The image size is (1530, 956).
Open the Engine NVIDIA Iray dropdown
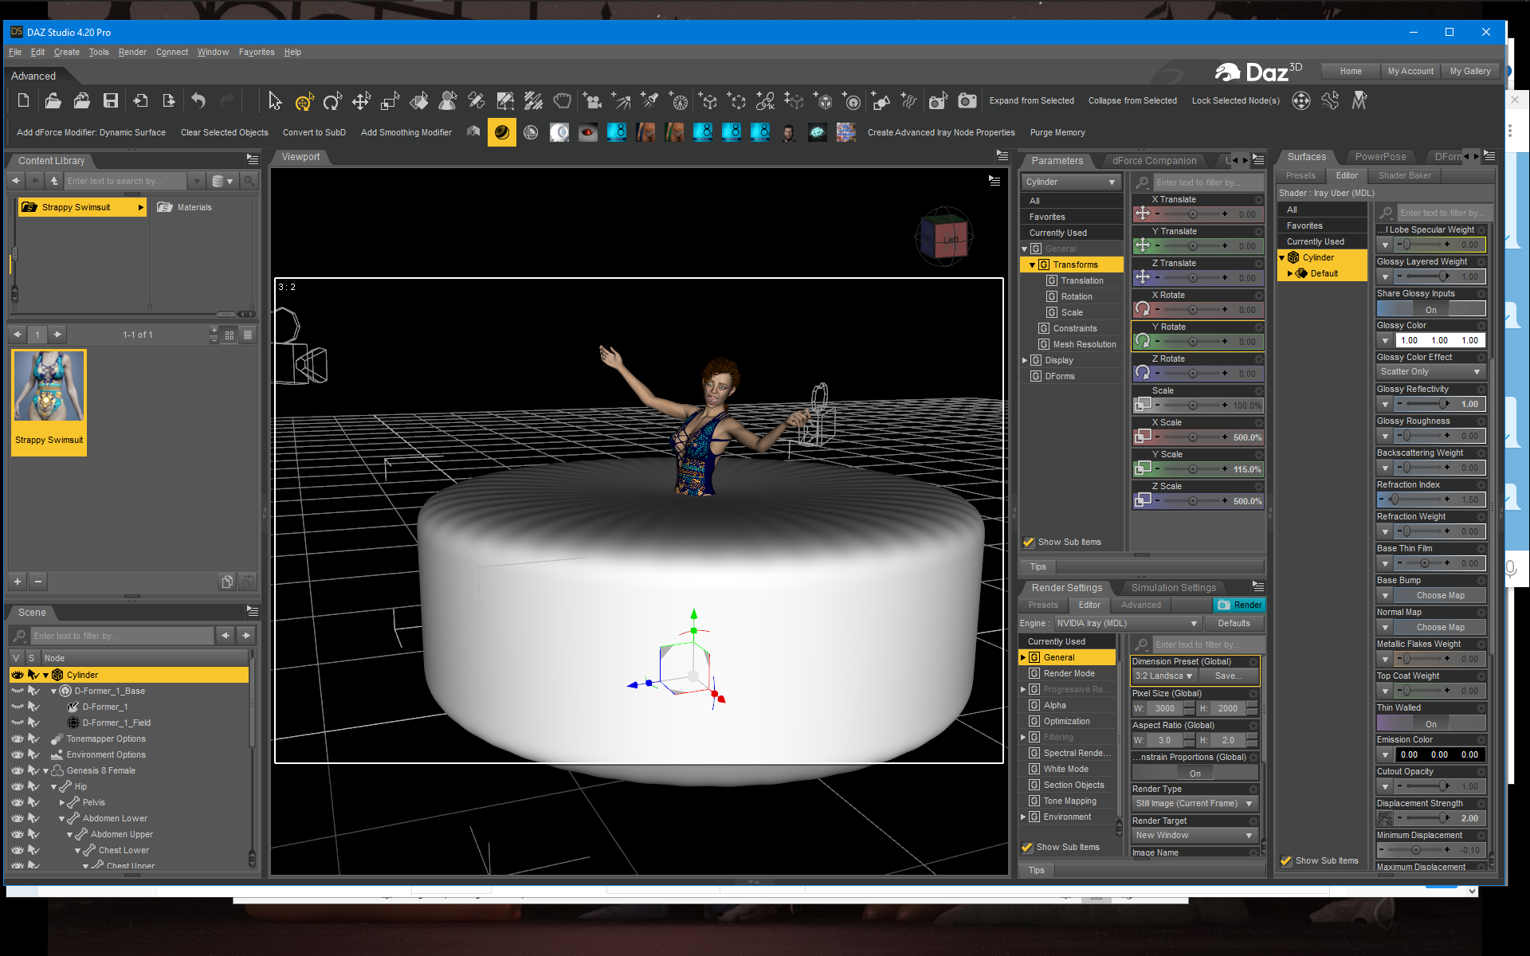coord(1127,624)
